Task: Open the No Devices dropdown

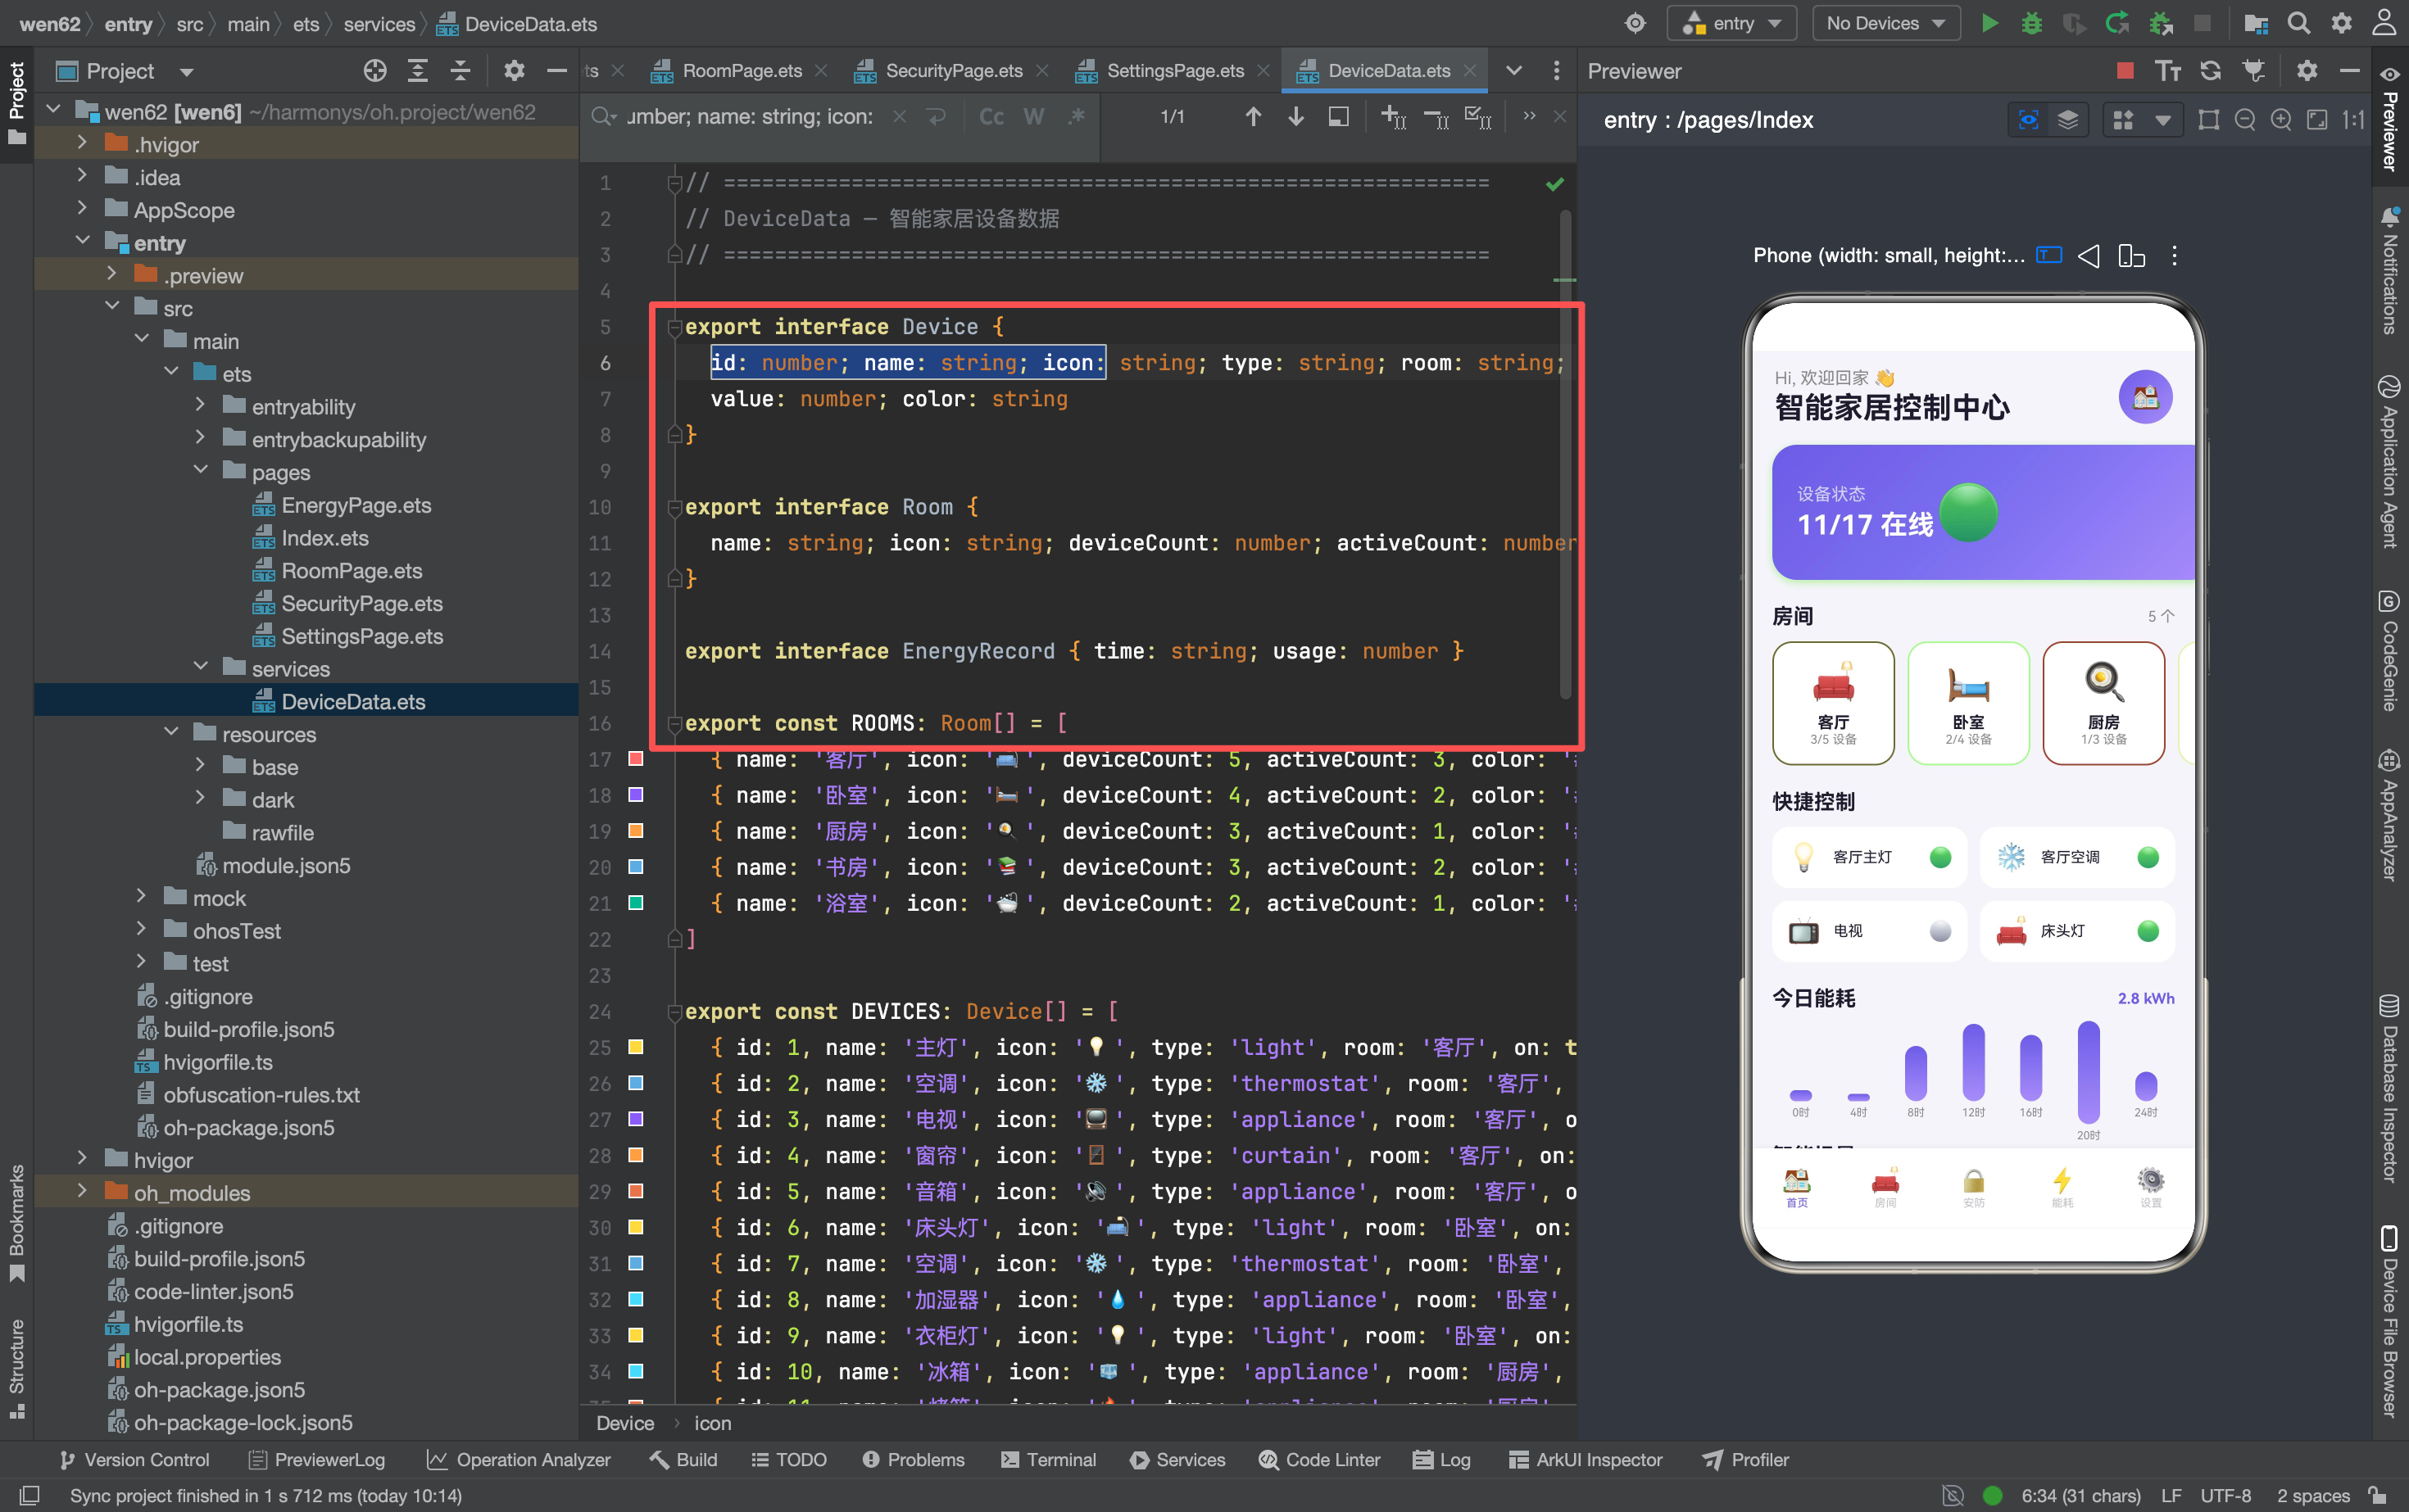Action: (1885, 23)
